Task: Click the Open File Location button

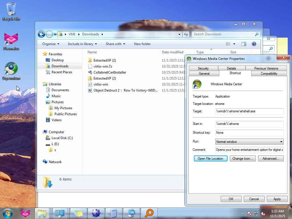Action: coord(210,159)
